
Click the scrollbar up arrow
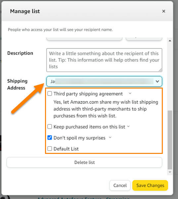coord(170,41)
